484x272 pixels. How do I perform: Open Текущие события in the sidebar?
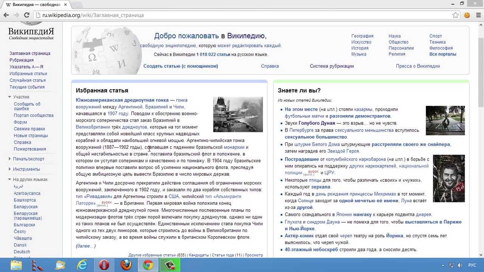pyautogui.click(x=27, y=87)
